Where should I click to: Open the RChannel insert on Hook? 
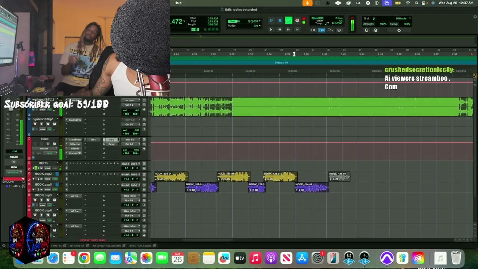tap(75, 144)
